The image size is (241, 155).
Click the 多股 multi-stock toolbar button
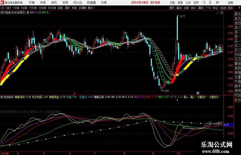coord(186,8)
